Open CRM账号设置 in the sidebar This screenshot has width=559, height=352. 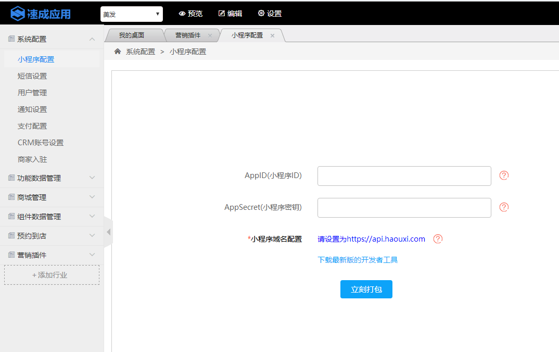coord(41,143)
